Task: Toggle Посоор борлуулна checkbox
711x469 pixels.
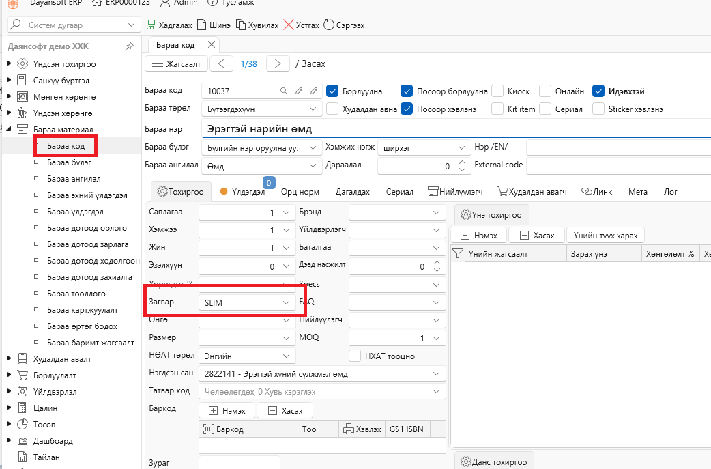Action: click(x=407, y=91)
